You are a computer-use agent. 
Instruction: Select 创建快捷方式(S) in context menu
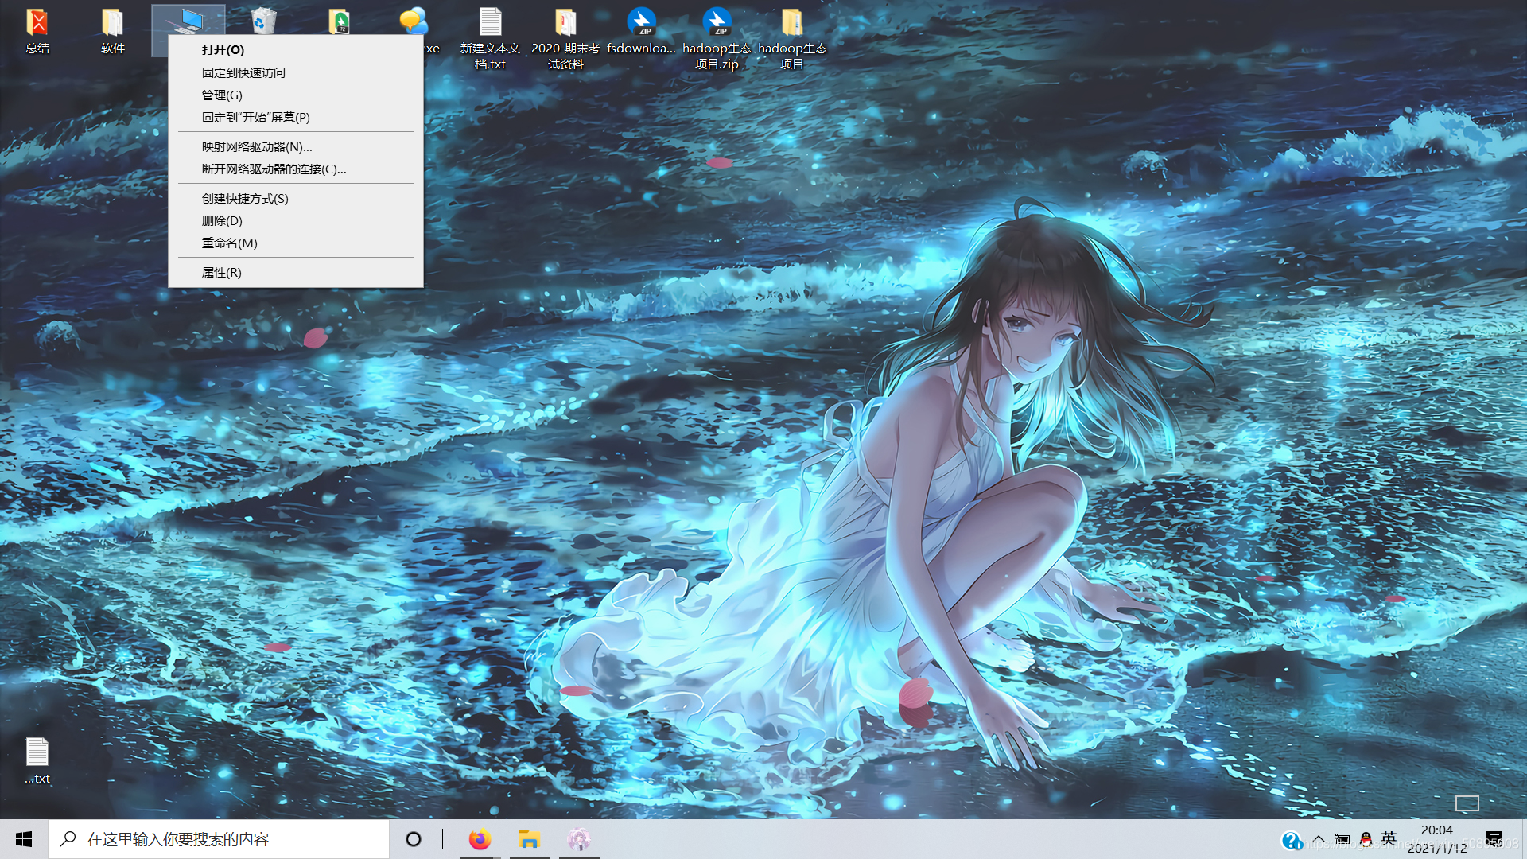click(x=296, y=198)
